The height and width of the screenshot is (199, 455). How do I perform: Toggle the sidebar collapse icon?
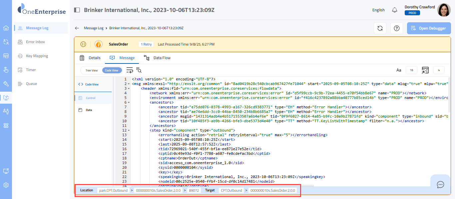(77, 10)
